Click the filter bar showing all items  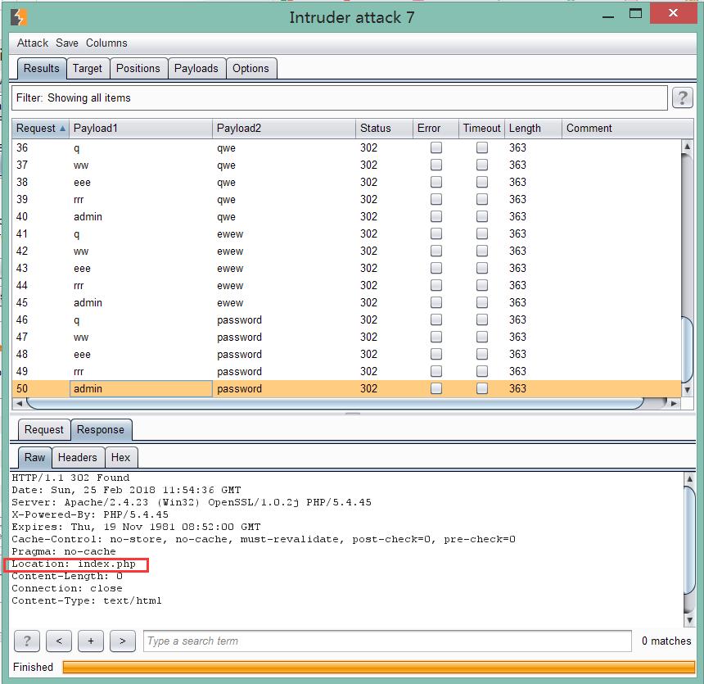(340, 98)
